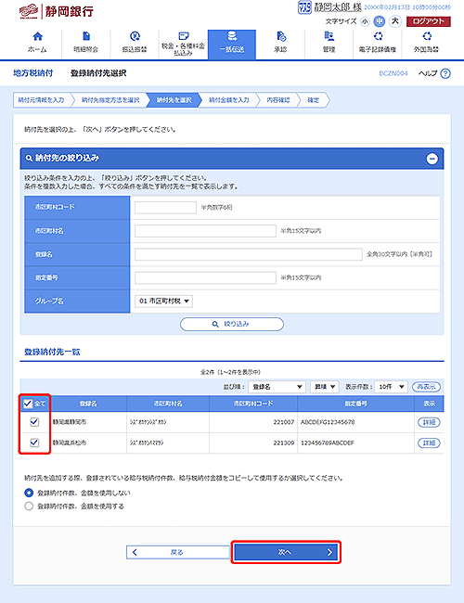Open the 管理 management icon
This screenshot has width=464, height=603.
(x=329, y=36)
